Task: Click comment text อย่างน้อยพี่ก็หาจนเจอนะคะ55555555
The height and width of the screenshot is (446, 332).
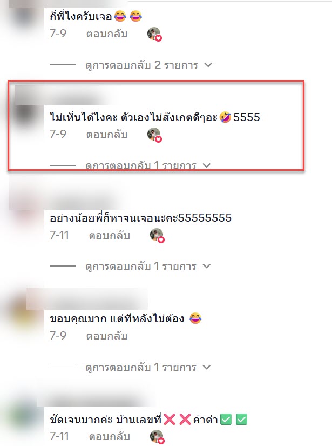Action: pyautogui.click(x=140, y=218)
